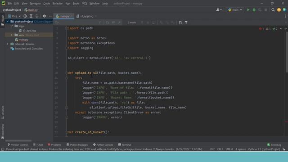Jump to the previous search occurrence arrow
288x162 pixels.
click(142, 22)
